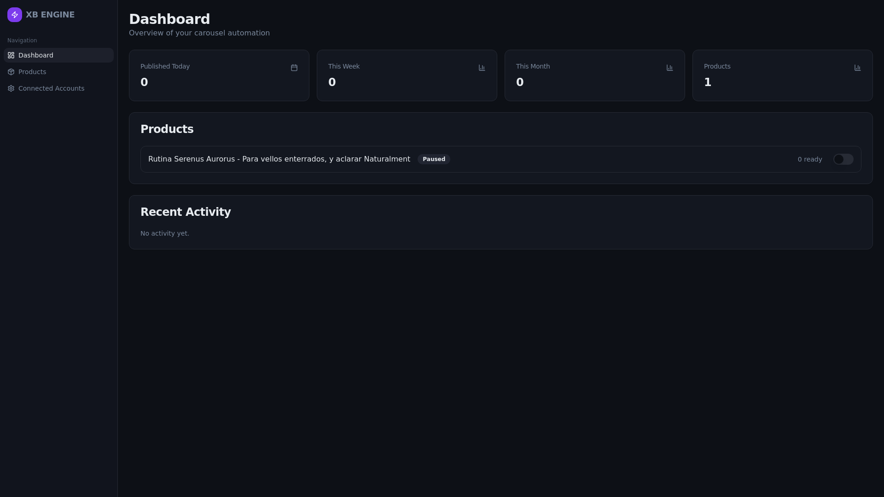This screenshot has height=497, width=884.
Task: Click the Products label on the stat card
Action: (717, 66)
